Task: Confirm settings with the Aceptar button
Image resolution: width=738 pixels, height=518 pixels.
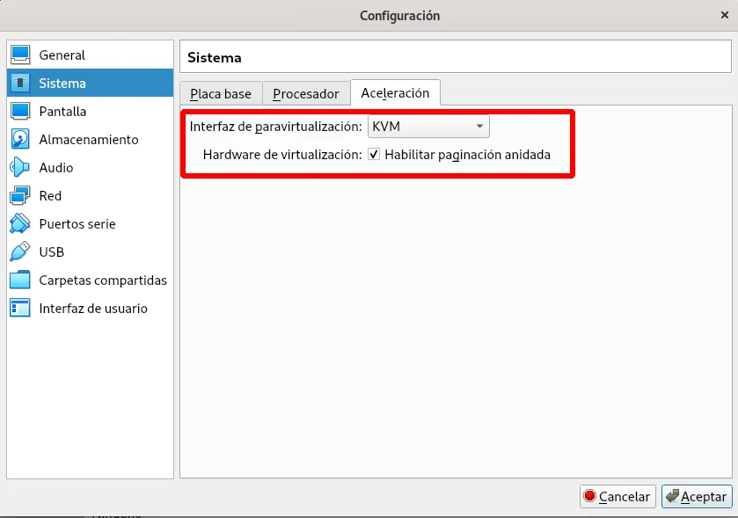Action: pos(696,496)
